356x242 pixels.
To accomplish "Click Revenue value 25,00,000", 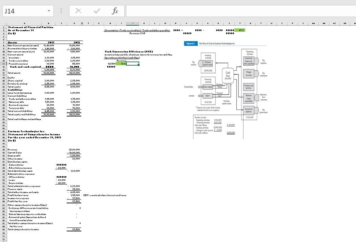I will click(x=75, y=150).
